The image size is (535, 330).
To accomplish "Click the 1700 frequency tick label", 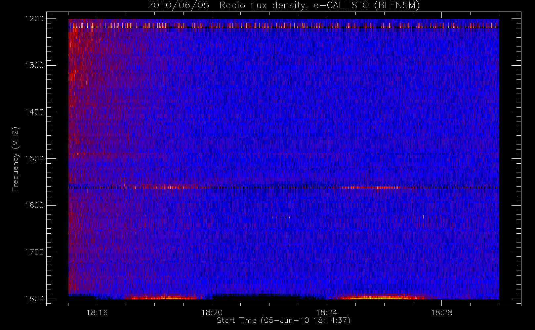I will coord(34,252).
